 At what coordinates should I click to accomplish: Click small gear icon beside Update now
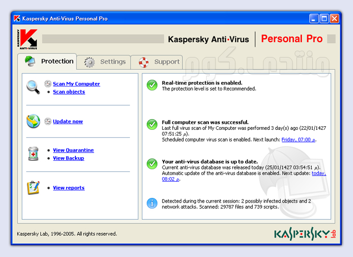coord(48,121)
